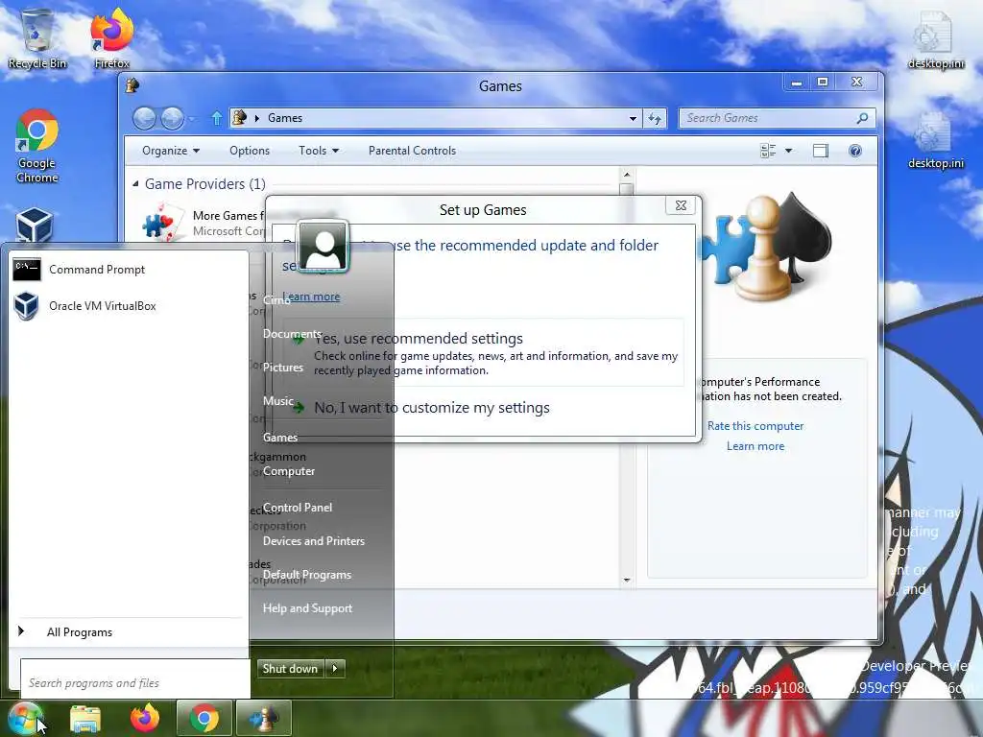Change view using the view icon in Games toolbar

[768, 151]
